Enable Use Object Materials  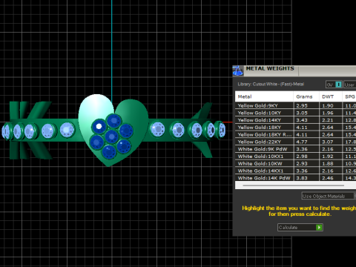click(329, 196)
